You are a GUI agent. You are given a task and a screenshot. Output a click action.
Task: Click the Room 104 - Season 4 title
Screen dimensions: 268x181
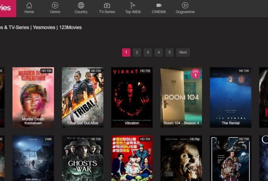(x=181, y=123)
